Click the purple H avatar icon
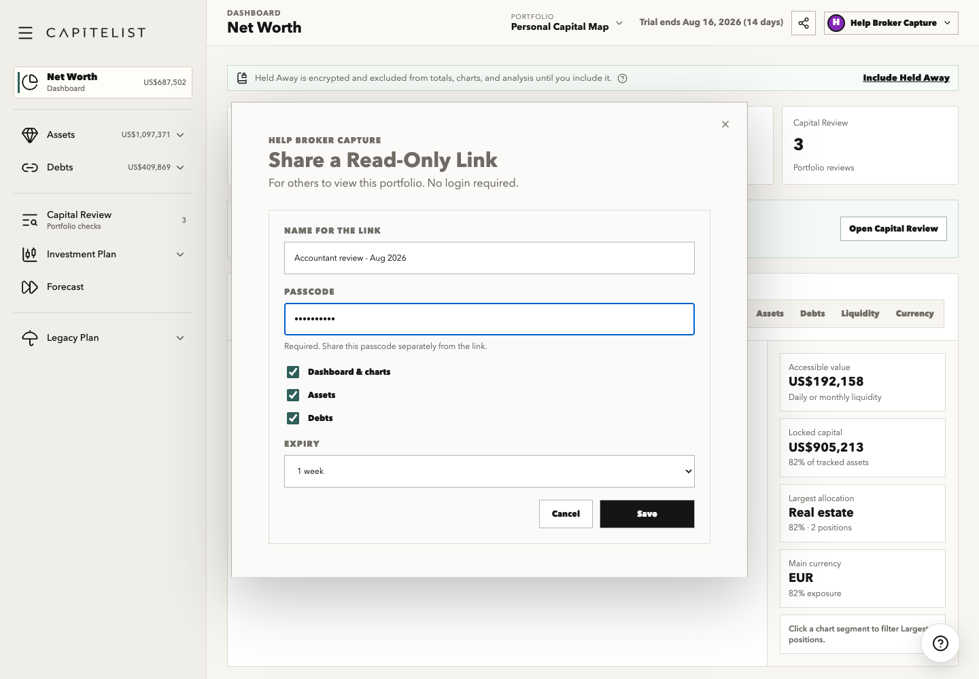 point(836,23)
